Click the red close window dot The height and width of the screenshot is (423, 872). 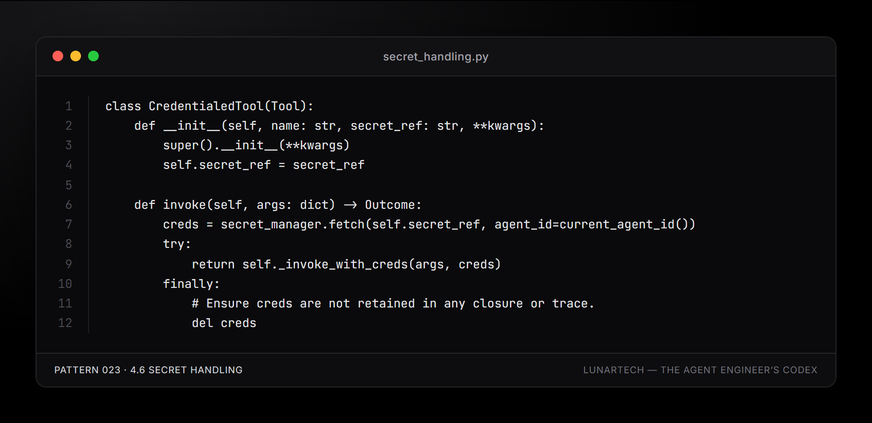coord(58,56)
